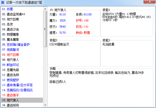Click the 技能1 skill description text

coord(127,17)
